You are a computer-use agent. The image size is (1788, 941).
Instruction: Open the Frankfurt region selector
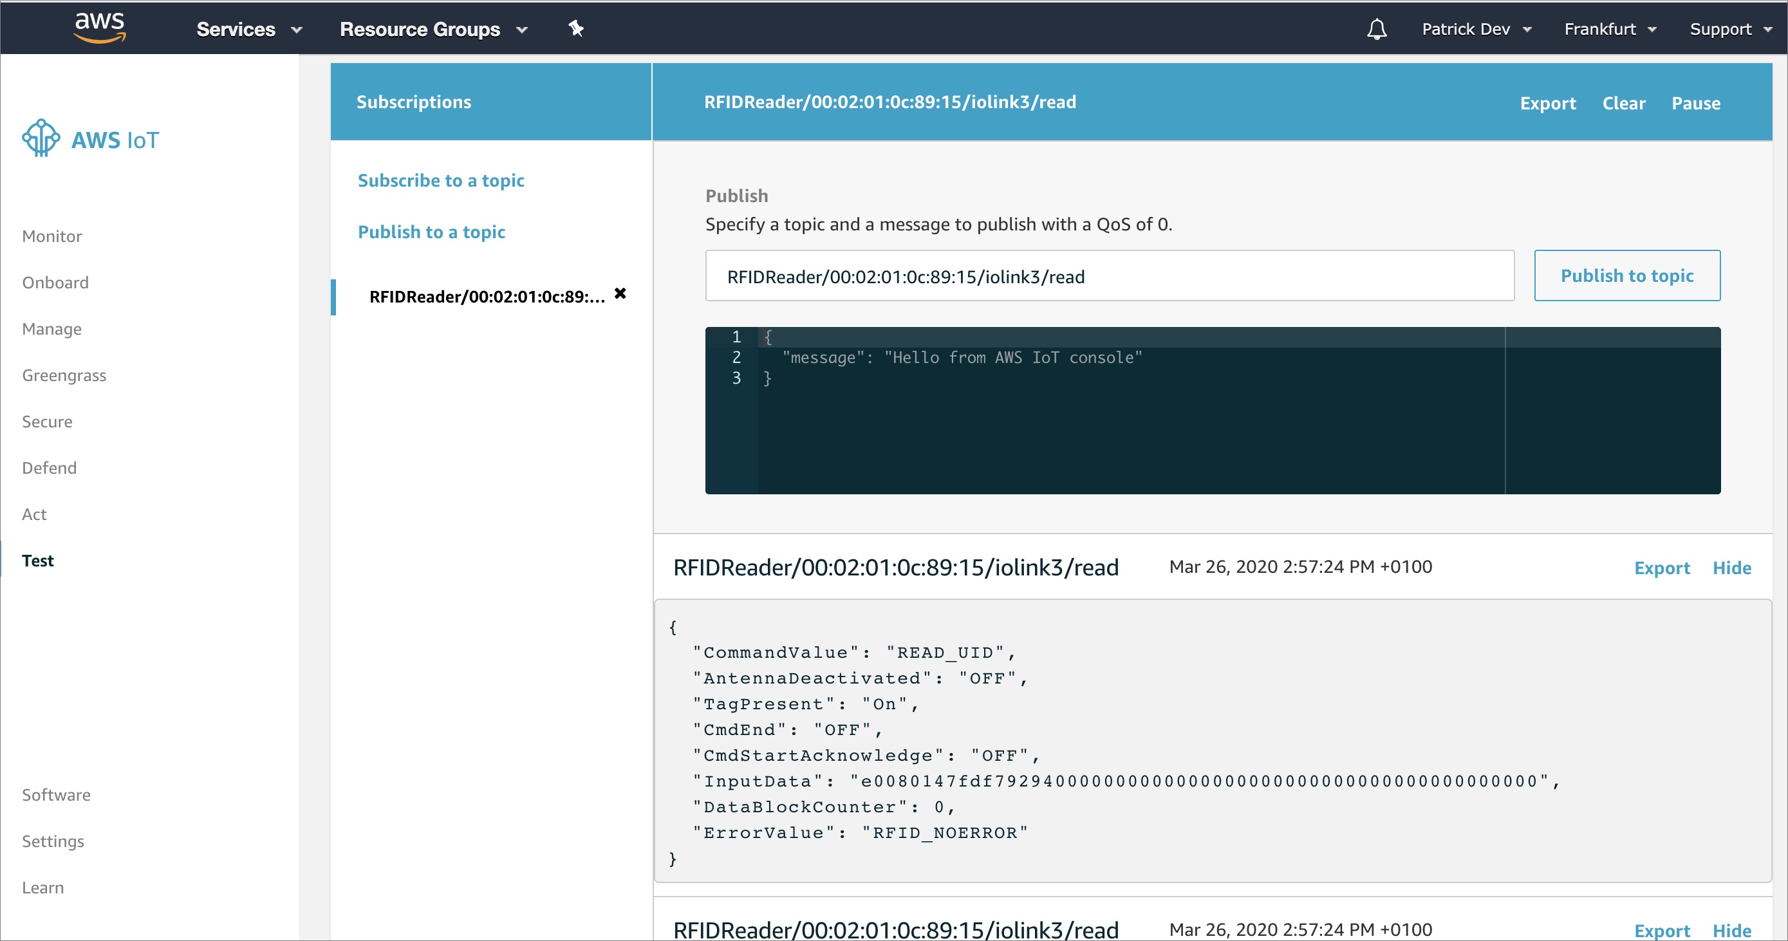pos(1610,29)
